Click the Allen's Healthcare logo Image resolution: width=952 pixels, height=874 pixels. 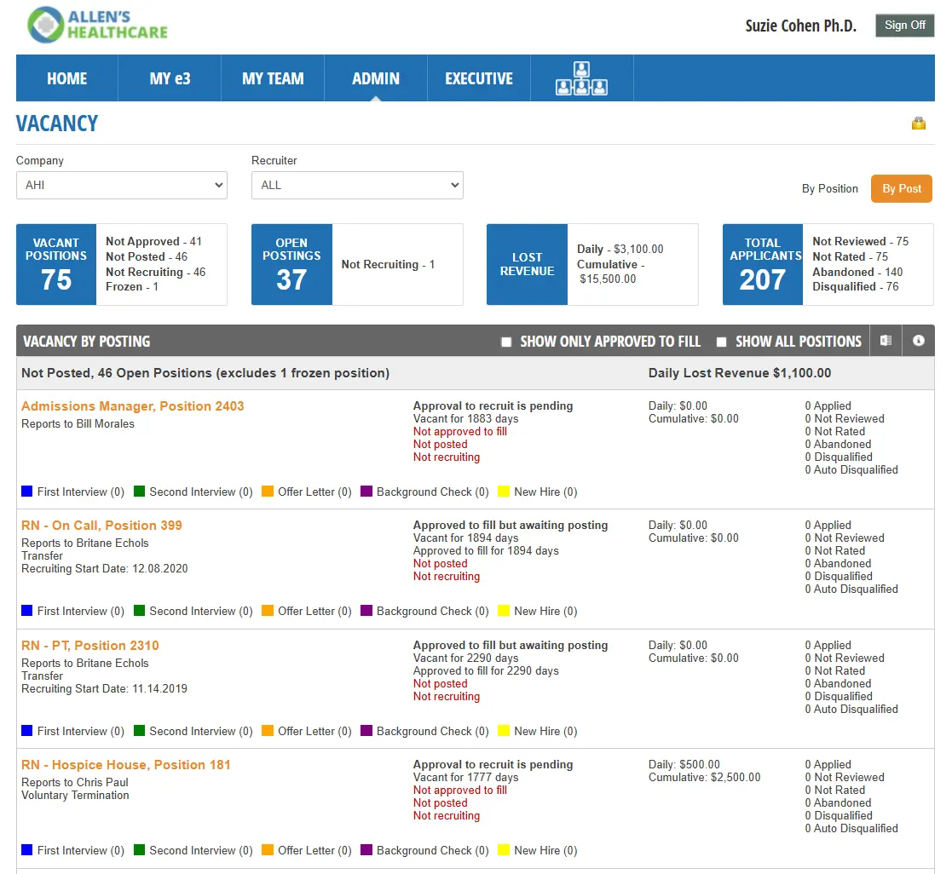tap(95, 26)
